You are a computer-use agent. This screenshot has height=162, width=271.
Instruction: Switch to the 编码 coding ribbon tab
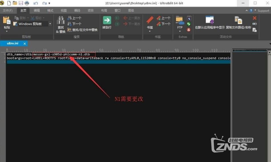(x=77, y=11)
